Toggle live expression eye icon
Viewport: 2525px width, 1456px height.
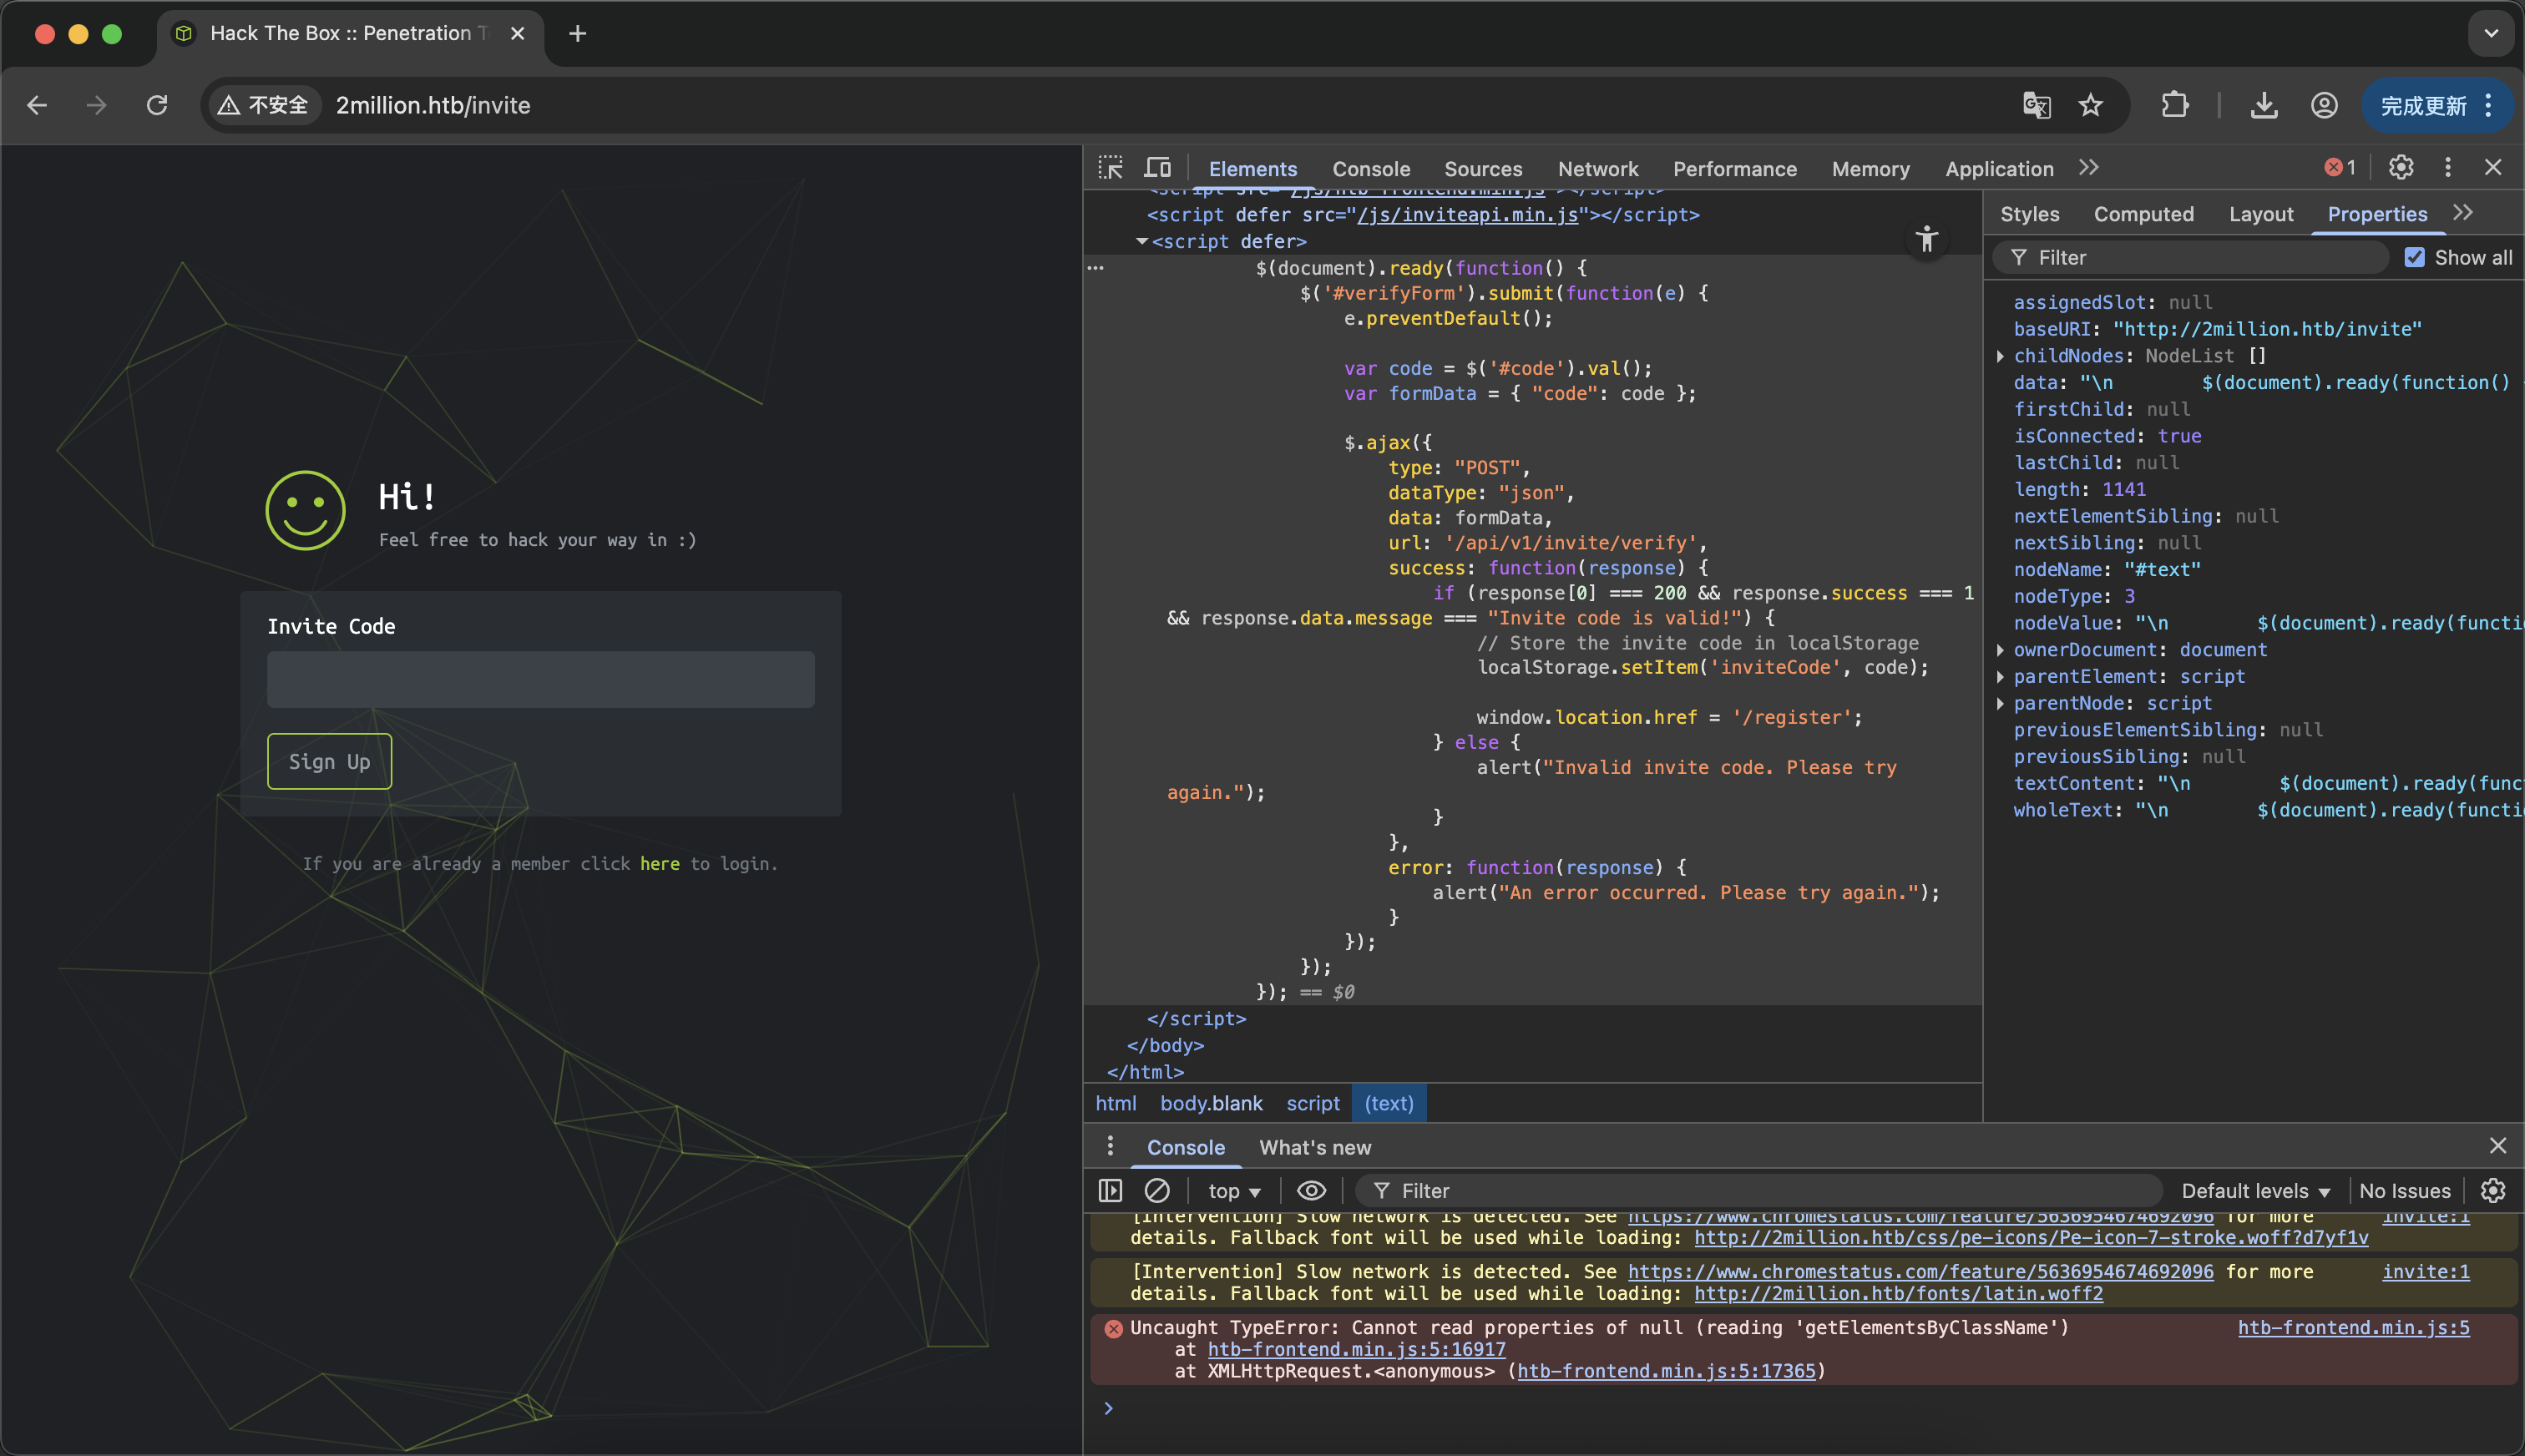(1311, 1190)
